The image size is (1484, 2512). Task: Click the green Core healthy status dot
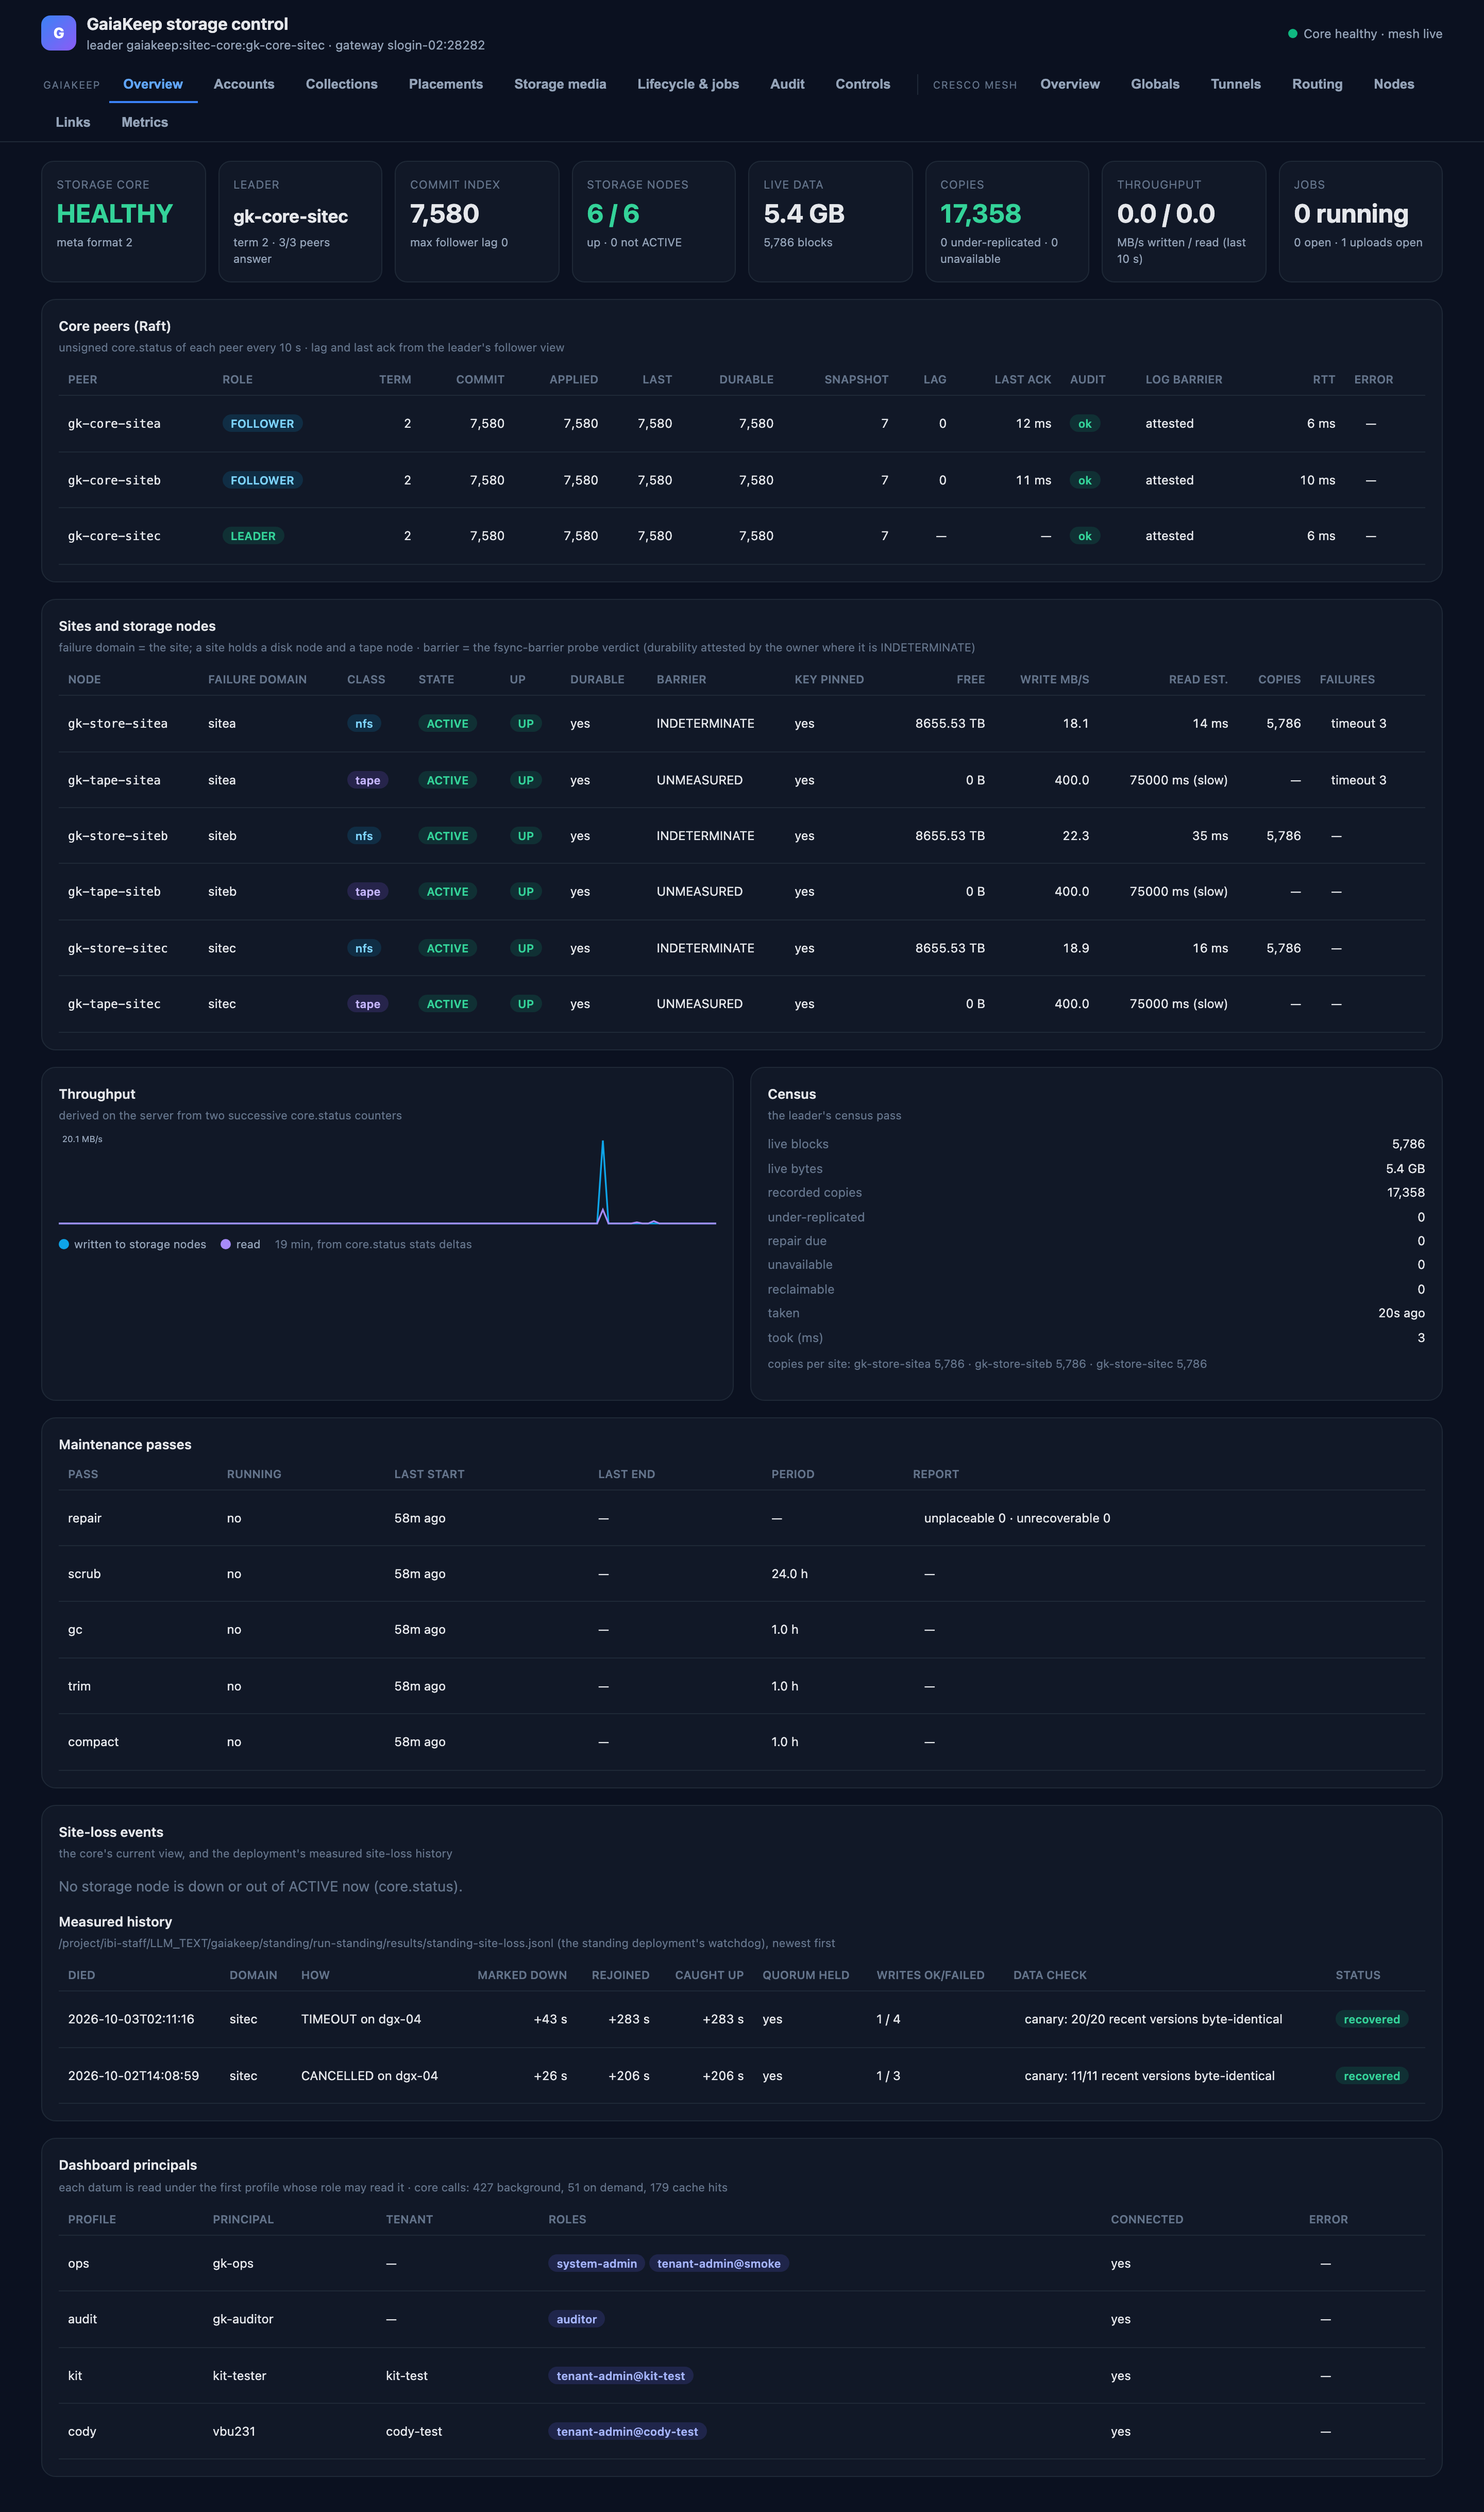[x=1292, y=34]
